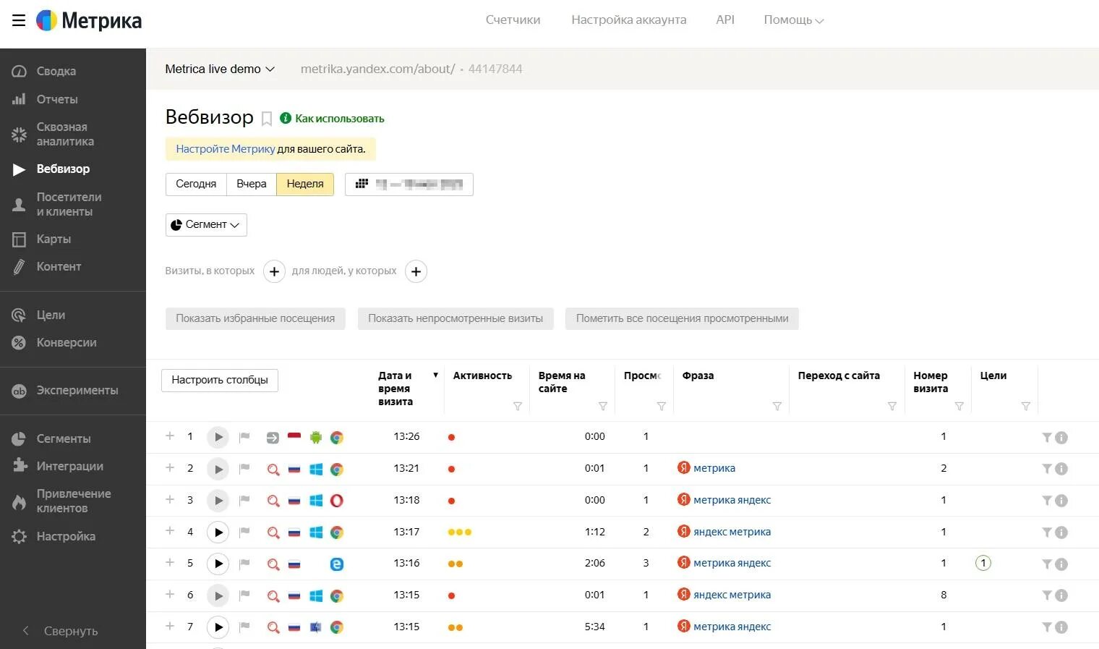Add a condition for people with the plus button
1099x649 pixels.
pyautogui.click(x=416, y=271)
